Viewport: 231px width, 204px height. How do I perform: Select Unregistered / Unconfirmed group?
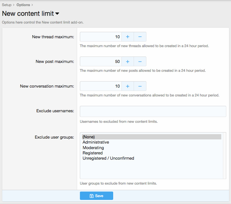(x=108, y=158)
